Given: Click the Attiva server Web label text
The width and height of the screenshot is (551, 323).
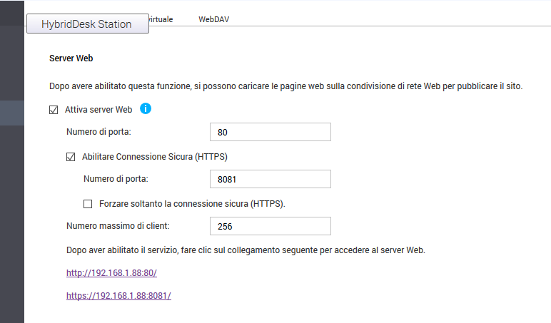Looking at the screenshot, I should [x=98, y=110].
